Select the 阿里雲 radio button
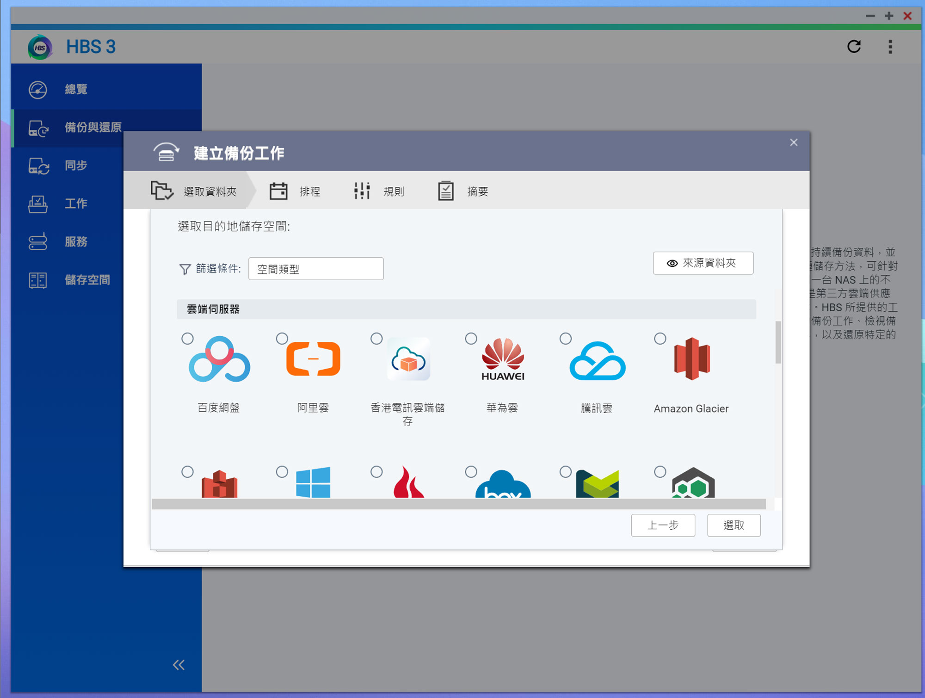 (282, 339)
